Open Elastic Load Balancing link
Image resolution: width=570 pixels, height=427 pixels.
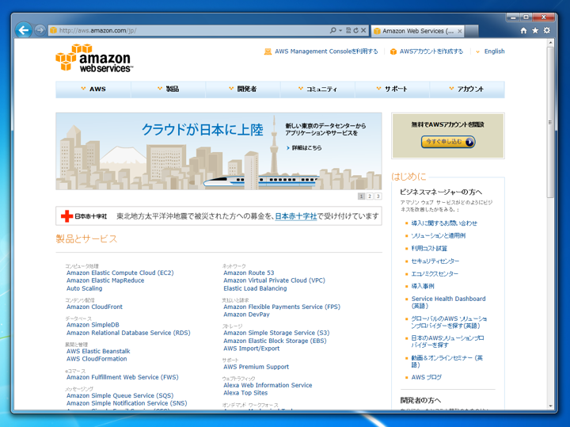click(255, 288)
